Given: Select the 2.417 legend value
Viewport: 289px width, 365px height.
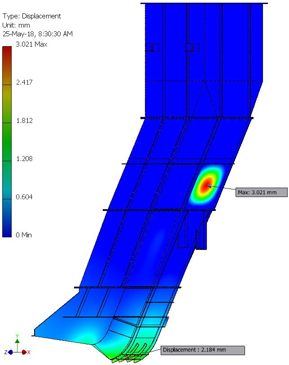Looking at the screenshot, I should [x=24, y=82].
